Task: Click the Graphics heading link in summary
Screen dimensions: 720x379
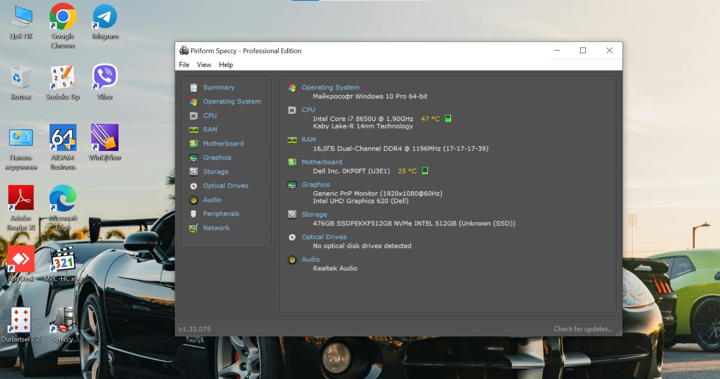Action: 316,185
